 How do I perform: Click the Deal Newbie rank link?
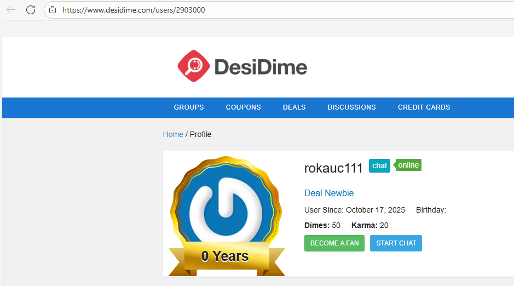(x=329, y=193)
